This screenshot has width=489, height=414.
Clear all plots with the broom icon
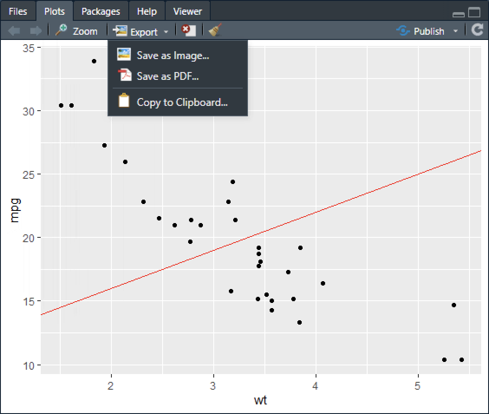coord(215,30)
